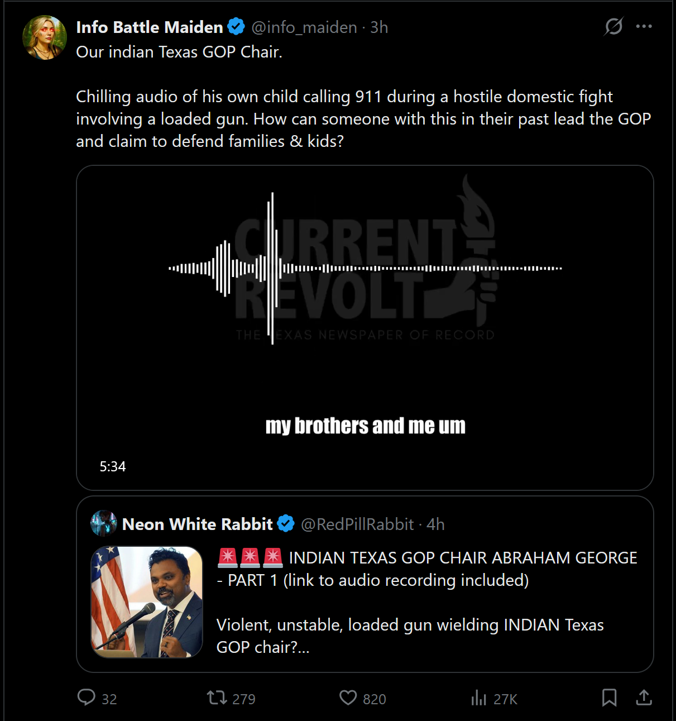Image resolution: width=676 pixels, height=721 pixels.
Task: Click verified badge beside Info Battle Maiden
Action: 237,27
